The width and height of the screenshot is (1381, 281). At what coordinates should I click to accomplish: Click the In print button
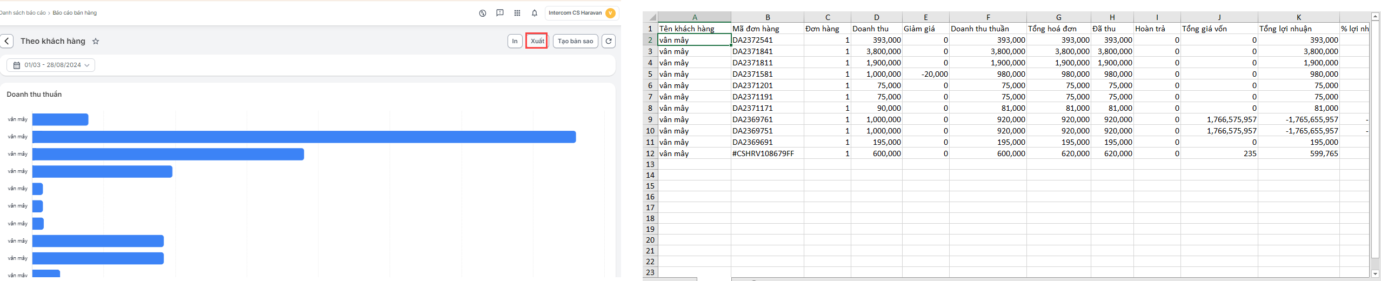tap(515, 41)
